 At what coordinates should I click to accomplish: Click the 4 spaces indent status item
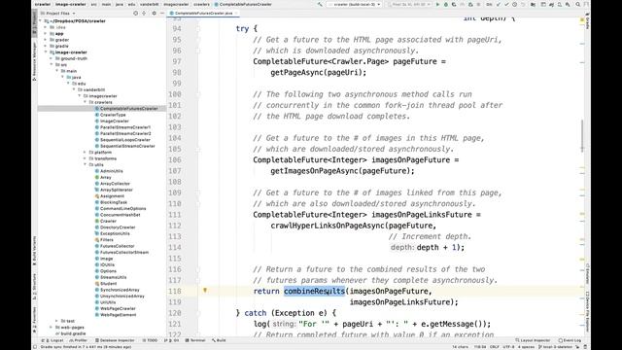527,347
